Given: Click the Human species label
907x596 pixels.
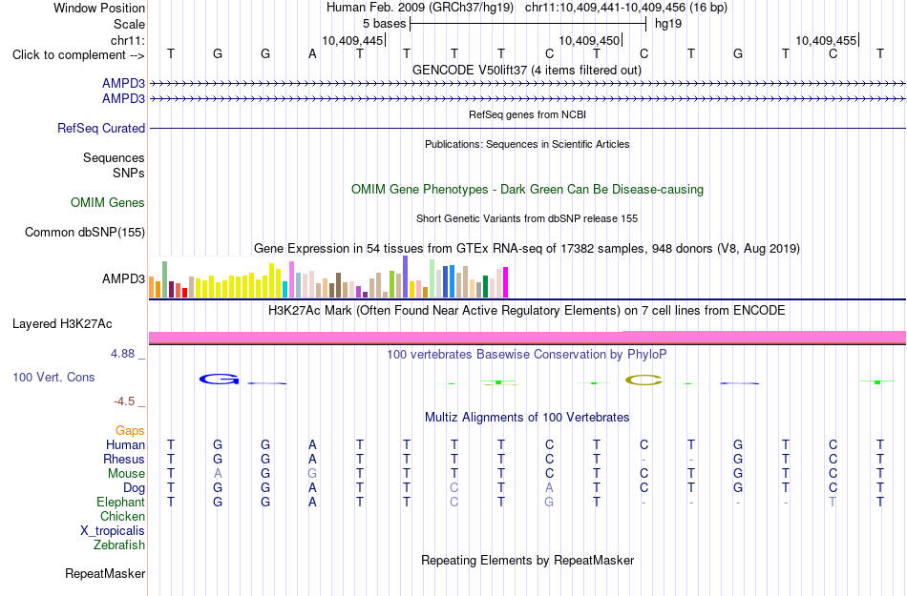Looking at the screenshot, I should [125, 444].
